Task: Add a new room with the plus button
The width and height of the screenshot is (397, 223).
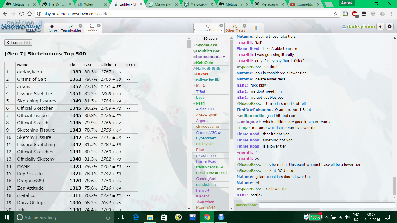Action: click(256, 28)
